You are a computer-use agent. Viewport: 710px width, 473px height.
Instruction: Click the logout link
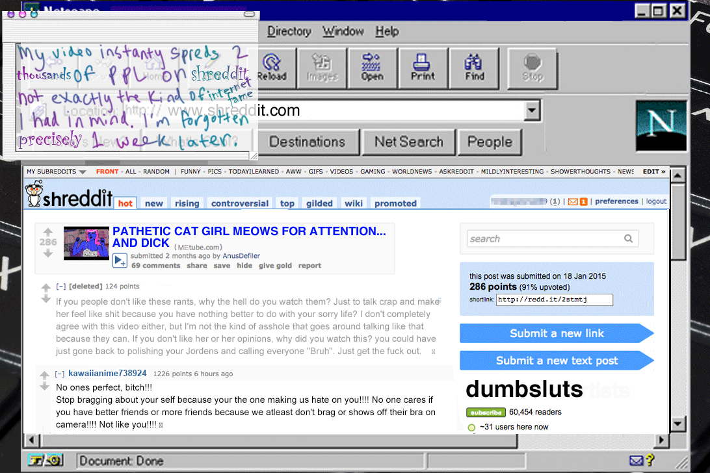click(656, 201)
